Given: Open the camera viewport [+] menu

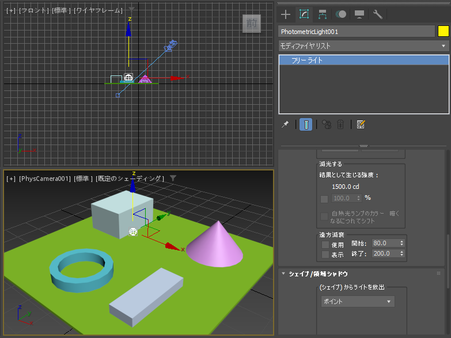Looking at the screenshot, I should pyautogui.click(x=10, y=179).
